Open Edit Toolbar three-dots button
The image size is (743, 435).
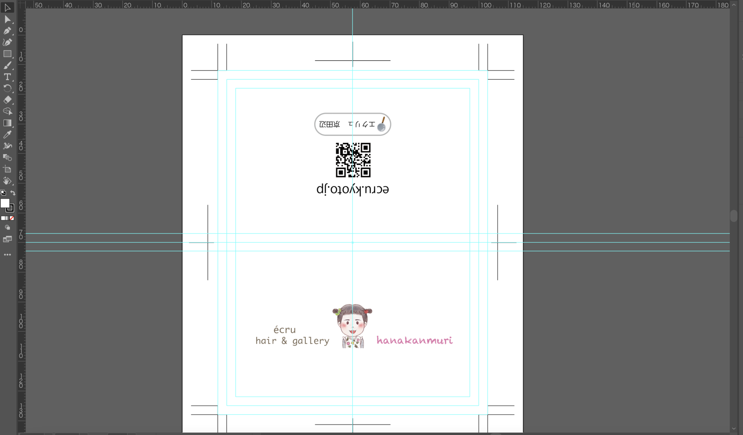[7, 255]
